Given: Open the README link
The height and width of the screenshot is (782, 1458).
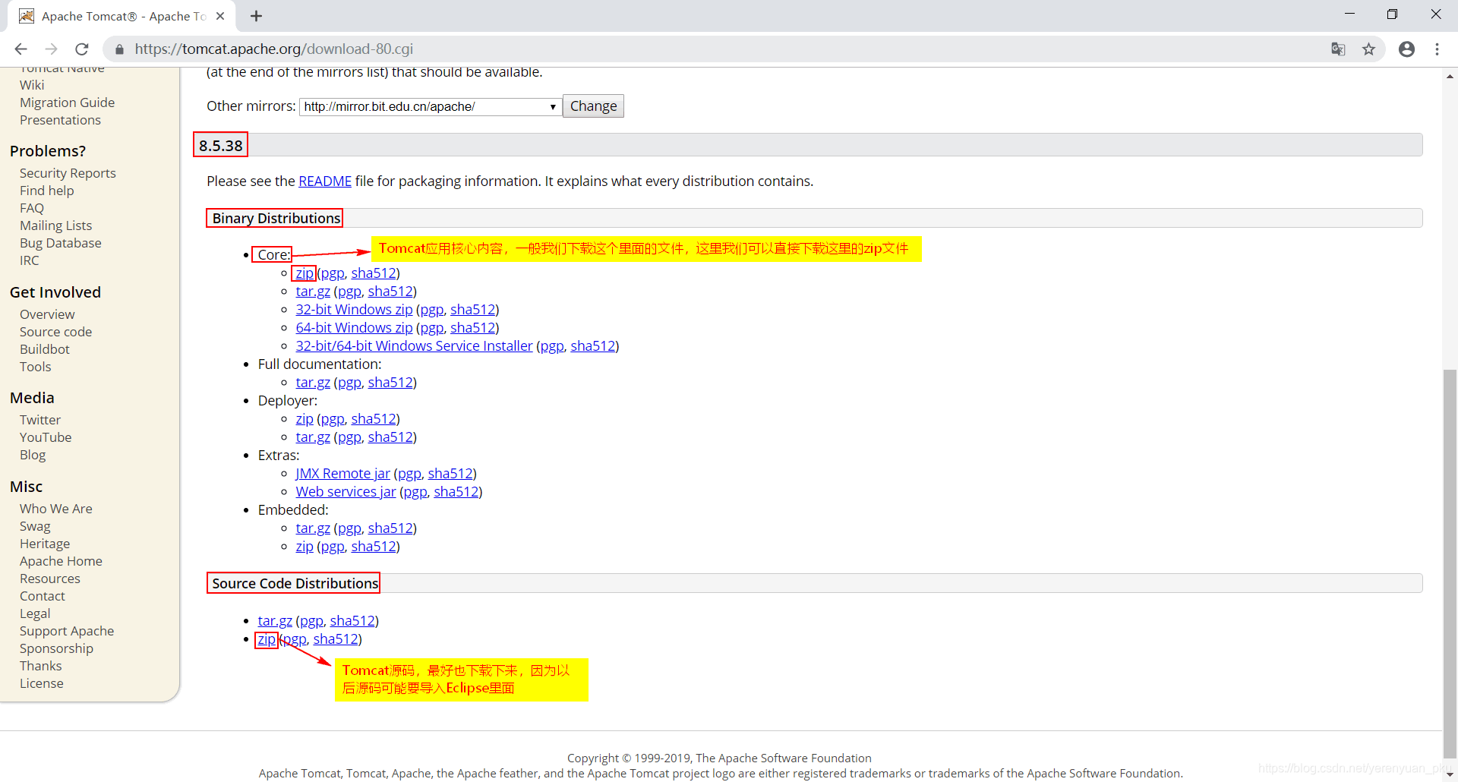Looking at the screenshot, I should 325,181.
